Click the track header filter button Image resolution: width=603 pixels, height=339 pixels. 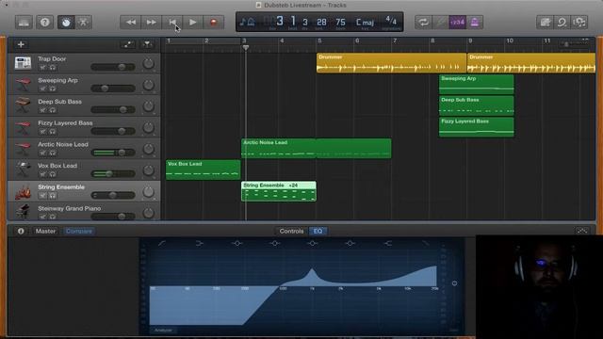pos(147,44)
